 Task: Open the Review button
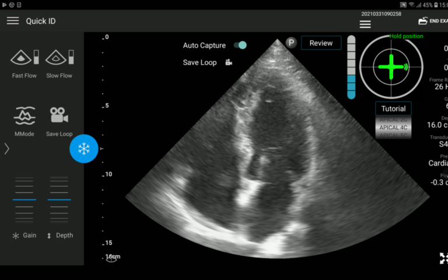pos(321,43)
